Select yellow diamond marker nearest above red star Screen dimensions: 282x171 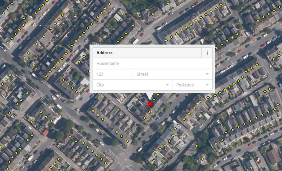pos(154,99)
